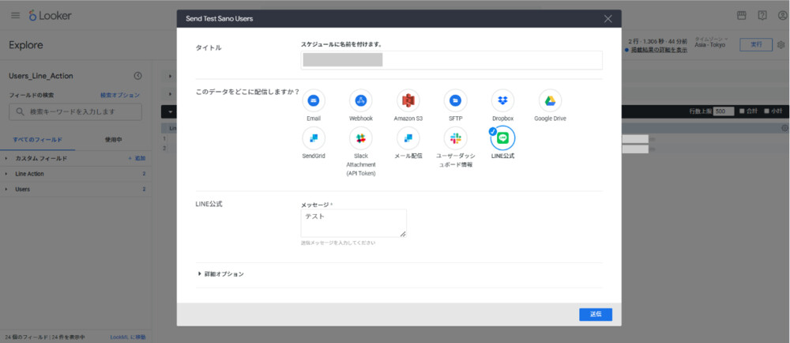Open the hamburger main menu
This screenshot has width=790, height=343.
point(16,15)
